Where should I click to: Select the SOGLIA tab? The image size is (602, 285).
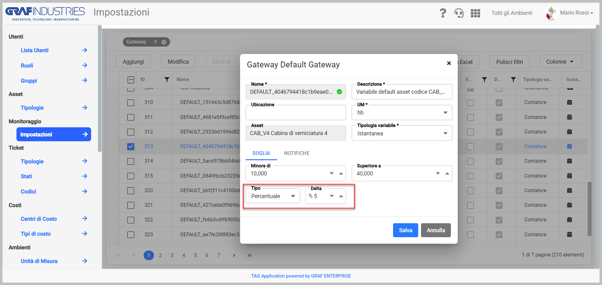coord(261,153)
